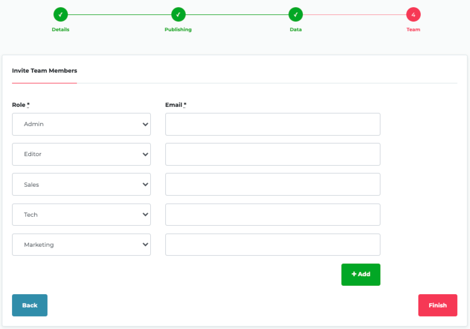
Task: Focus the email field beside Sales
Action: pyautogui.click(x=273, y=184)
